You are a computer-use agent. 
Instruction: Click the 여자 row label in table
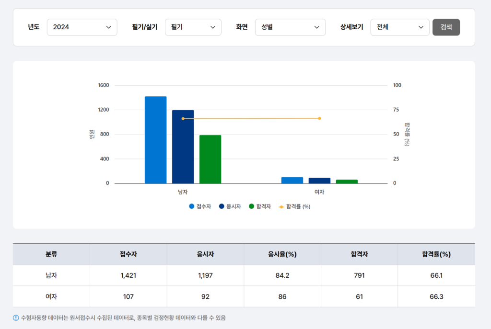point(51,296)
